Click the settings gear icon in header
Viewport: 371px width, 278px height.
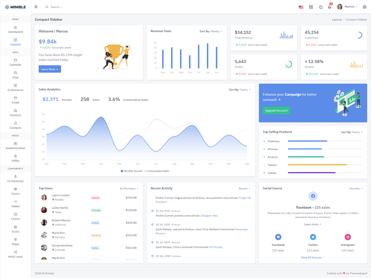pos(365,7)
